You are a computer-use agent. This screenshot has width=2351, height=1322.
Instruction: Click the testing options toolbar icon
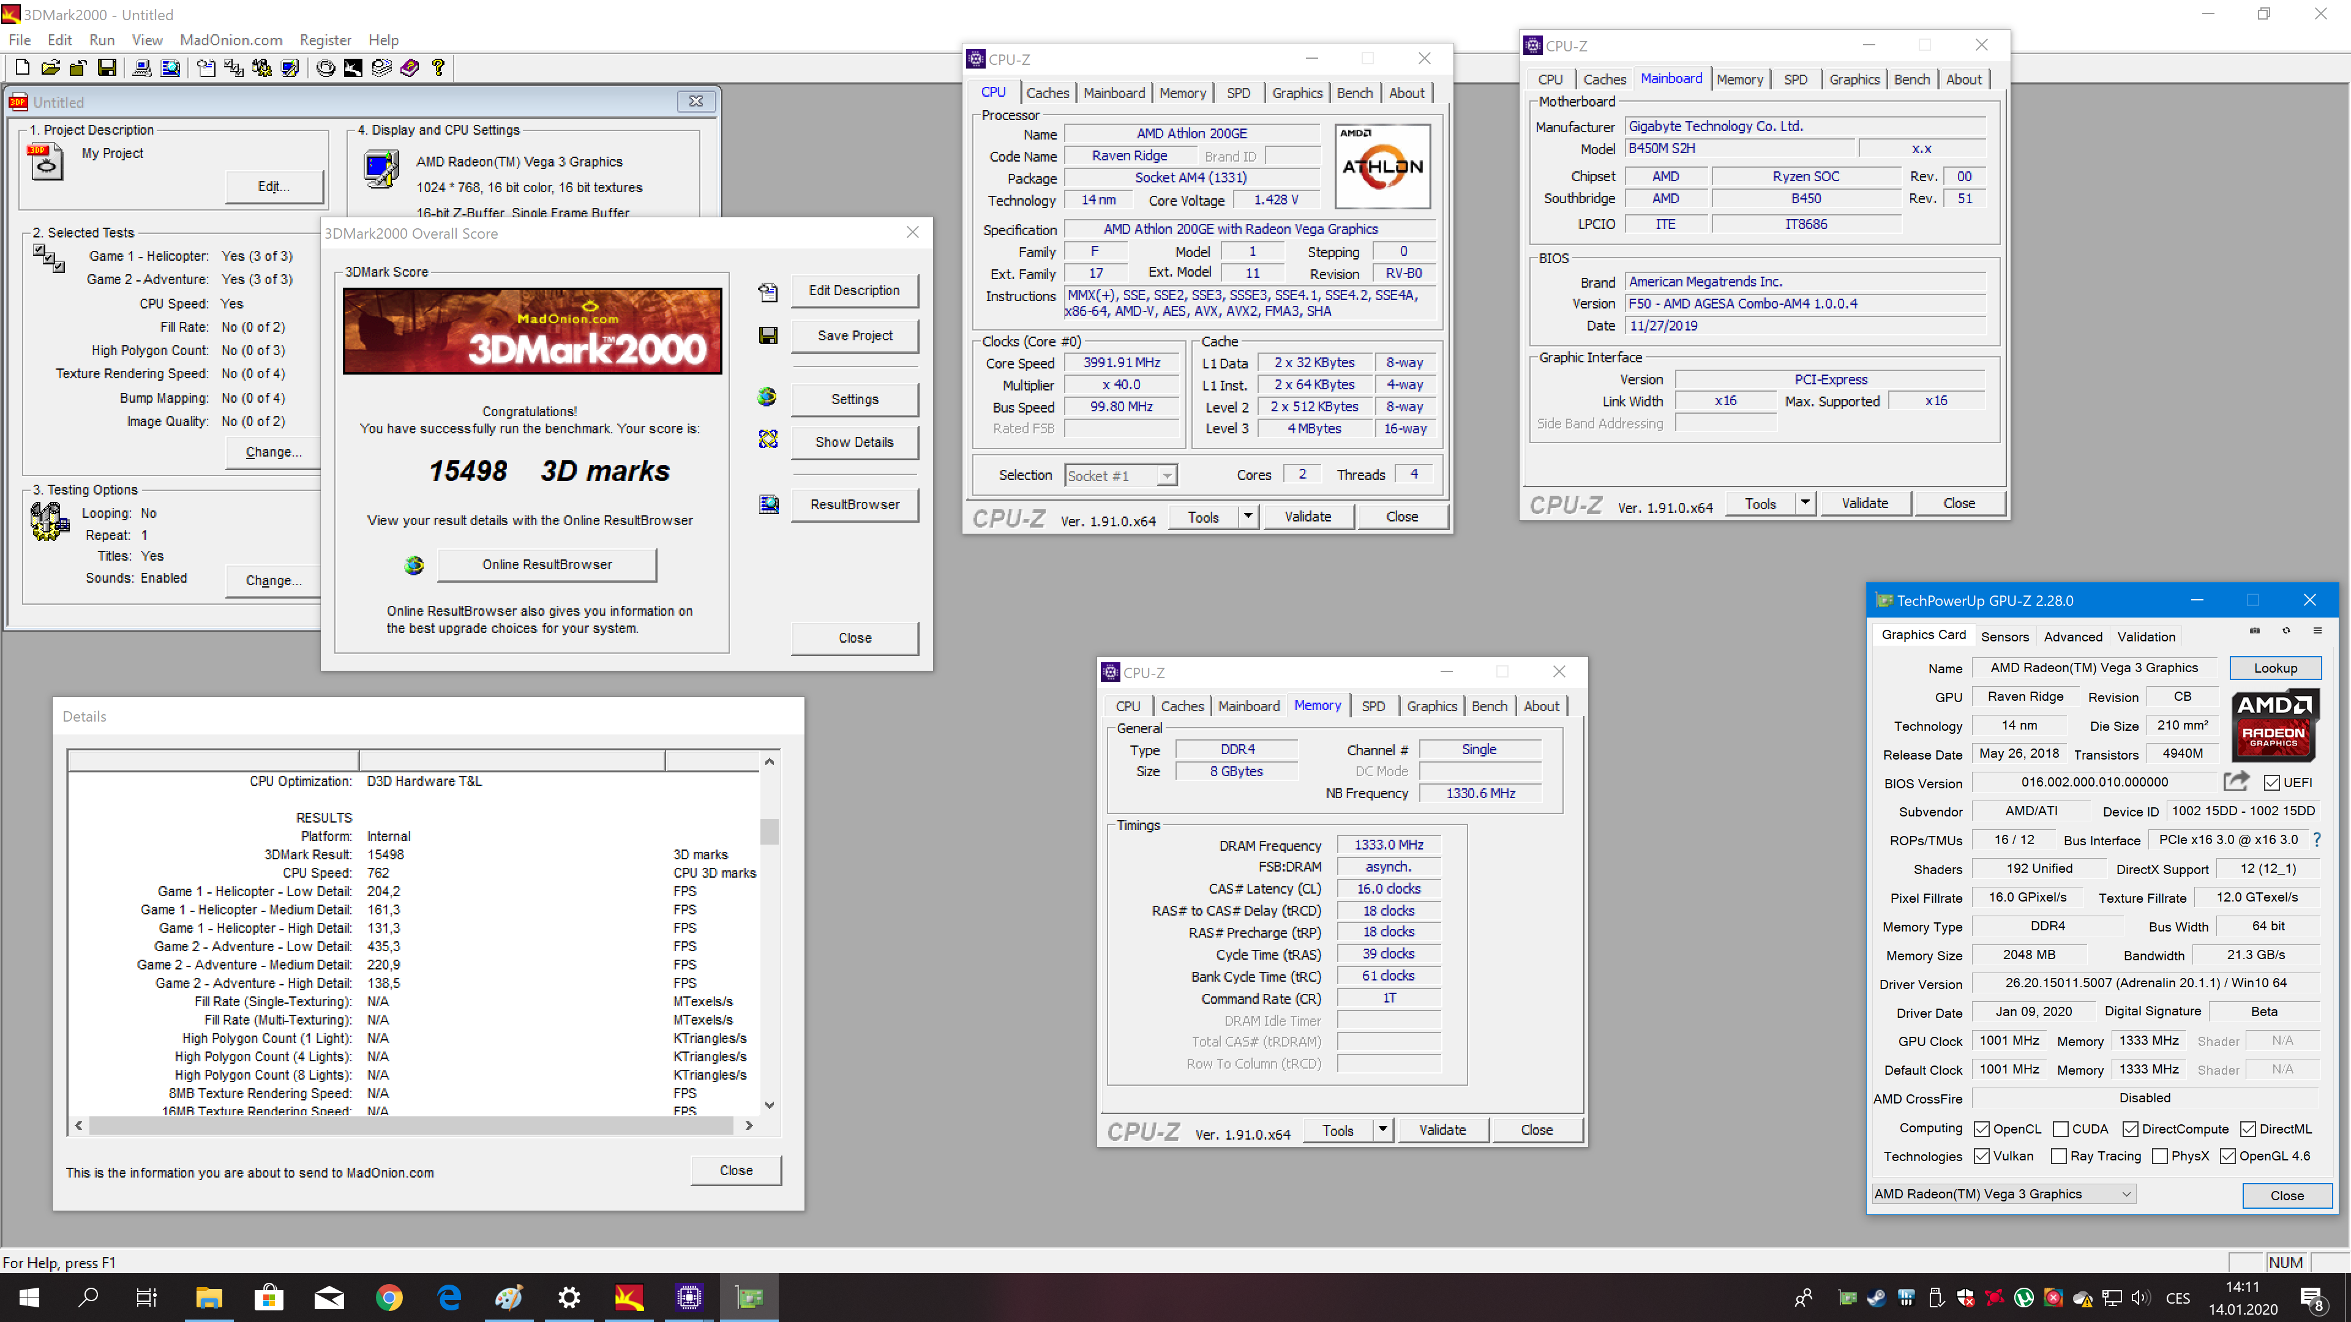tap(262, 67)
